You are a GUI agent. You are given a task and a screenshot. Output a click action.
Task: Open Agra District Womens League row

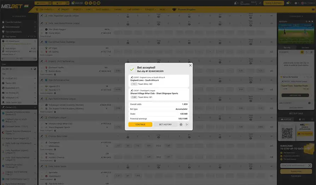[157, 99]
